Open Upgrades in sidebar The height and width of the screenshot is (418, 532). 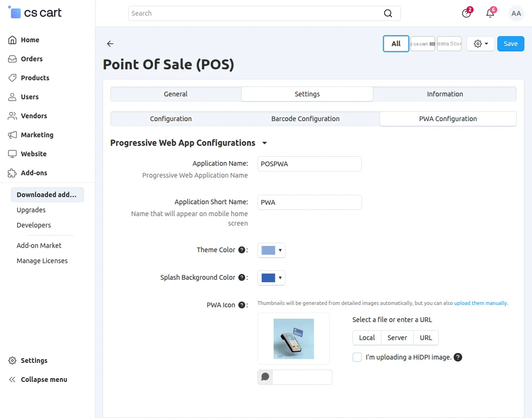coord(31,209)
